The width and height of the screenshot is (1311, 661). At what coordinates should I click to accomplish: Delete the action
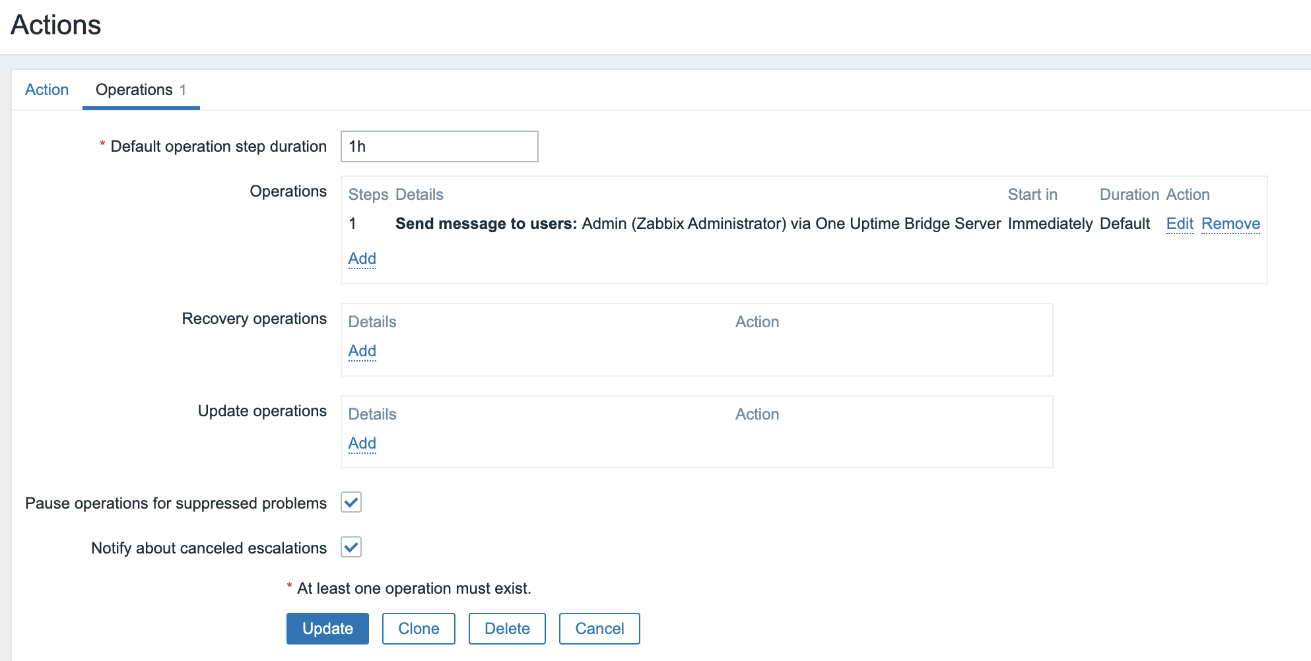(x=507, y=629)
